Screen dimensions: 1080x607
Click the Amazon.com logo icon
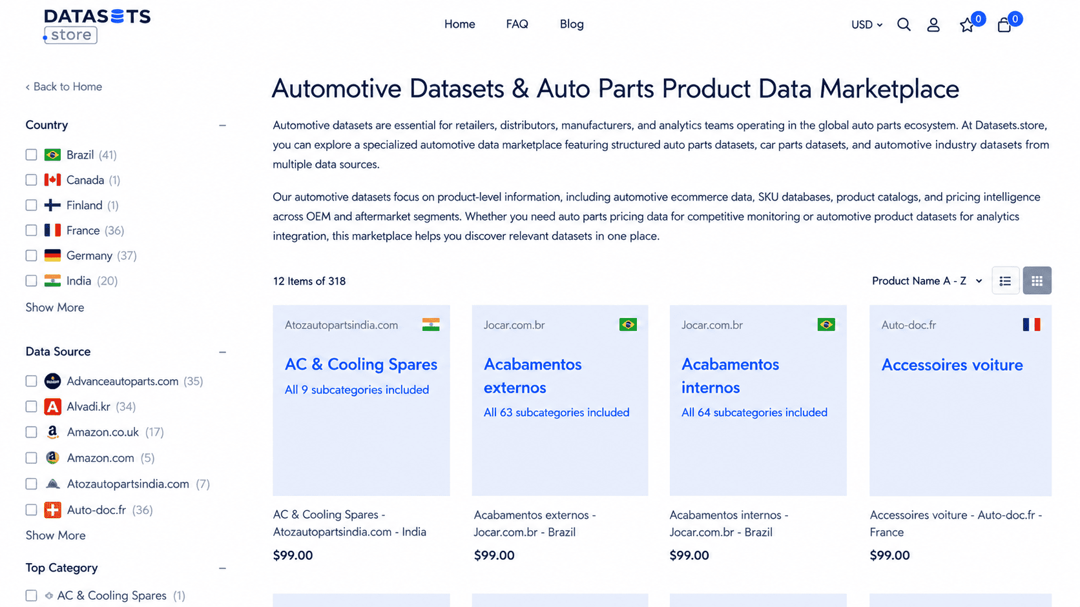pos(52,458)
